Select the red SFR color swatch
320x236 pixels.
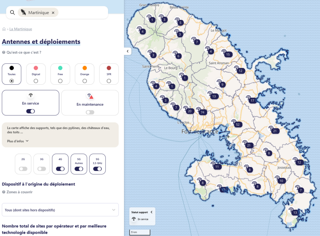(109, 68)
